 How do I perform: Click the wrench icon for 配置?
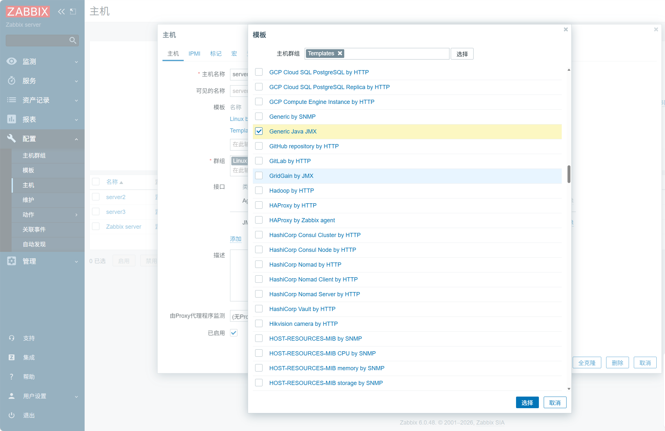pos(12,138)
